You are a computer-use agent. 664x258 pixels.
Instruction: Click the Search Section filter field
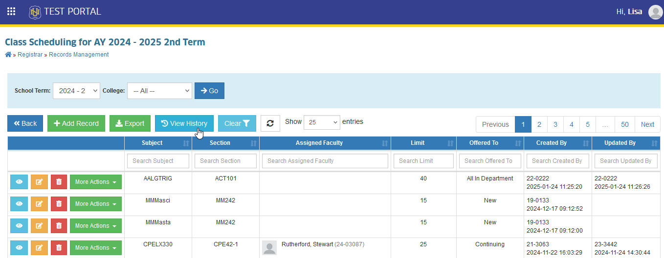pos(225,160)
